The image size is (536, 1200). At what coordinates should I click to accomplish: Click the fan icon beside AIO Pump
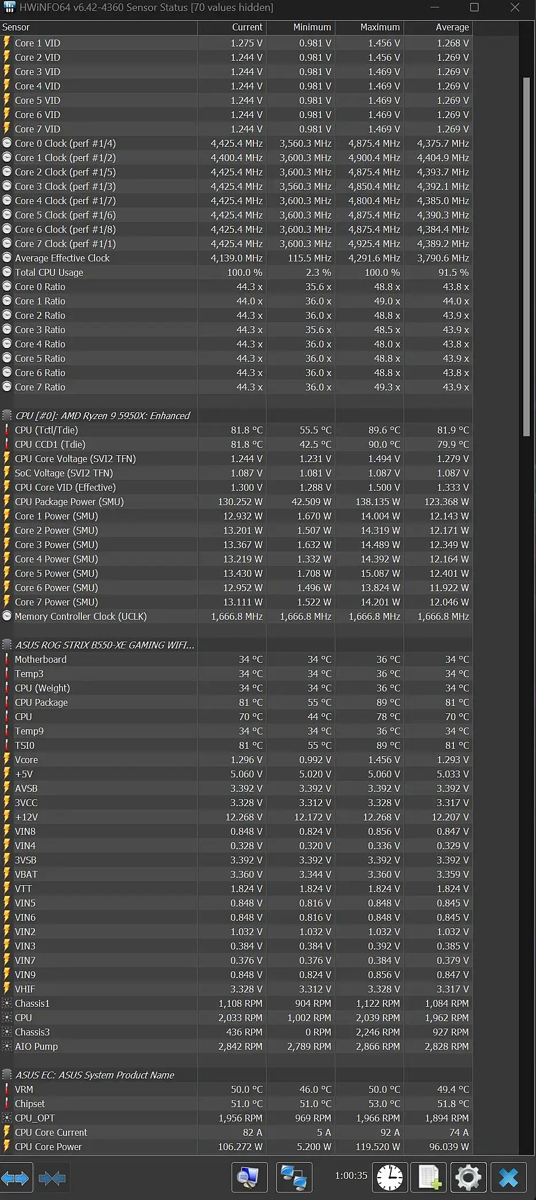(x=7, y=1046)
